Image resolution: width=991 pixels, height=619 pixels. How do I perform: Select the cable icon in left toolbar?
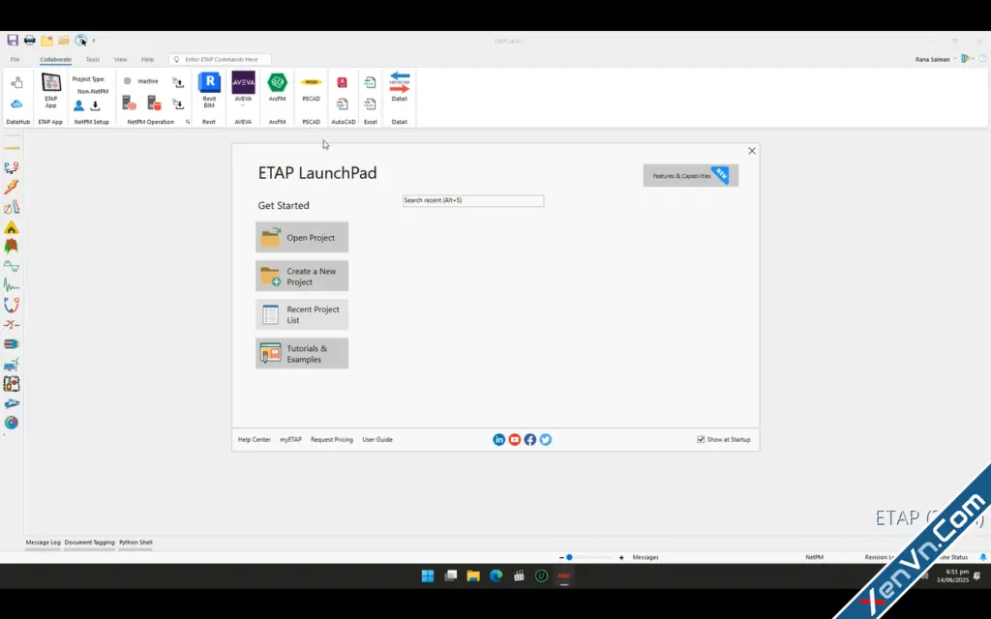tap(12, 344)
